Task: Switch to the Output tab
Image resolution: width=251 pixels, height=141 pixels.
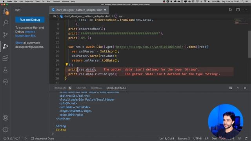Action: coord(81,88)
